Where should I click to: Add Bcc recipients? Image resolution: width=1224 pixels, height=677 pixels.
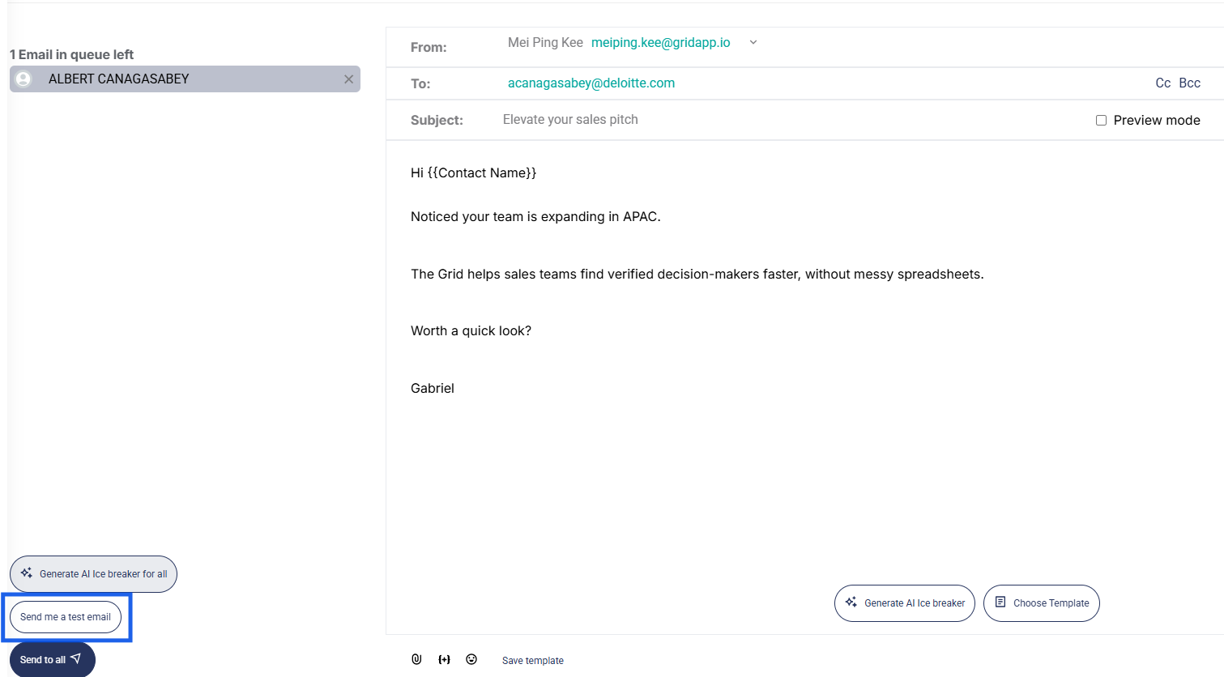(x=1190, y=83)
